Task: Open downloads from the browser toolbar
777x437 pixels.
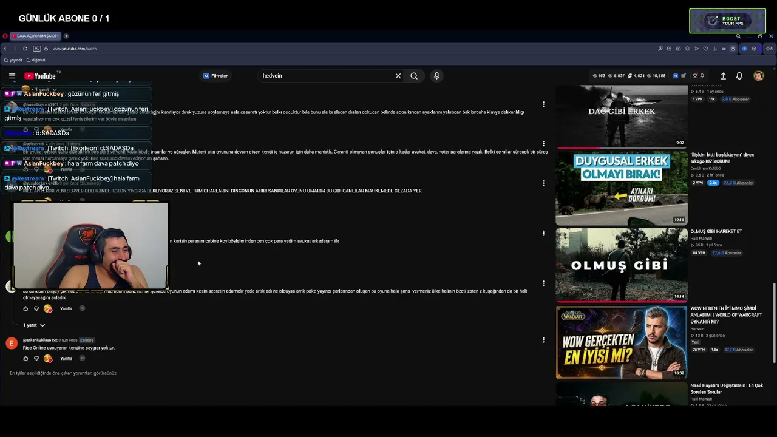Action: click(714, 49)
